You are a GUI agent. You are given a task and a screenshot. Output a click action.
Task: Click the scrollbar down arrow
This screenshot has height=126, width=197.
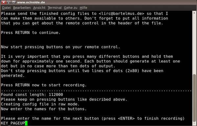point(194,124)
